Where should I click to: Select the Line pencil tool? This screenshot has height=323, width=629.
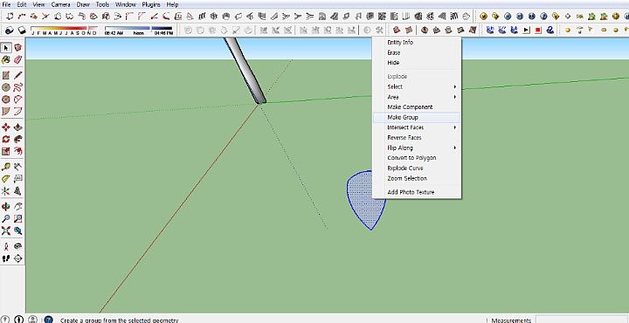(x=17, y=75)
